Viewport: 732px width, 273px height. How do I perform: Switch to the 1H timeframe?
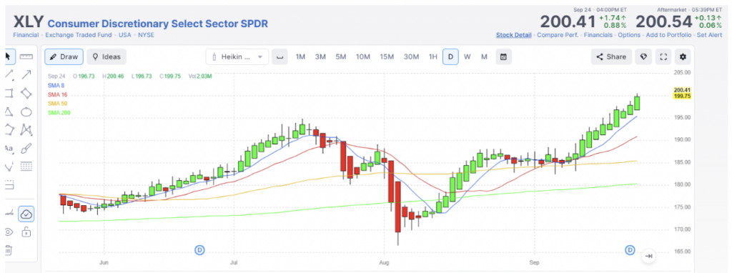click(433, 57)
